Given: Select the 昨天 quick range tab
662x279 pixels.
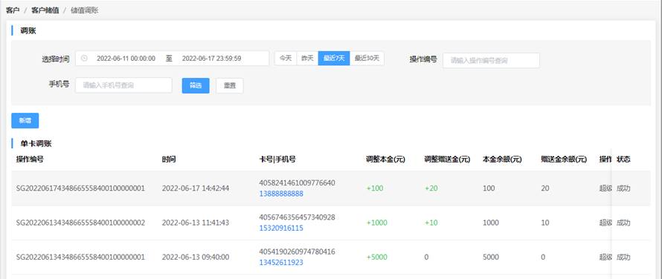Looking at the screenshot, I should [307, 58].
